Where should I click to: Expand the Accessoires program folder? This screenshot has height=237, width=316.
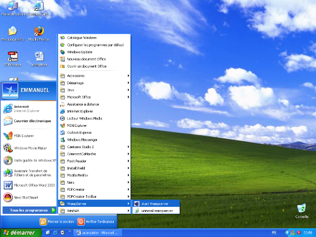(93, 75)
